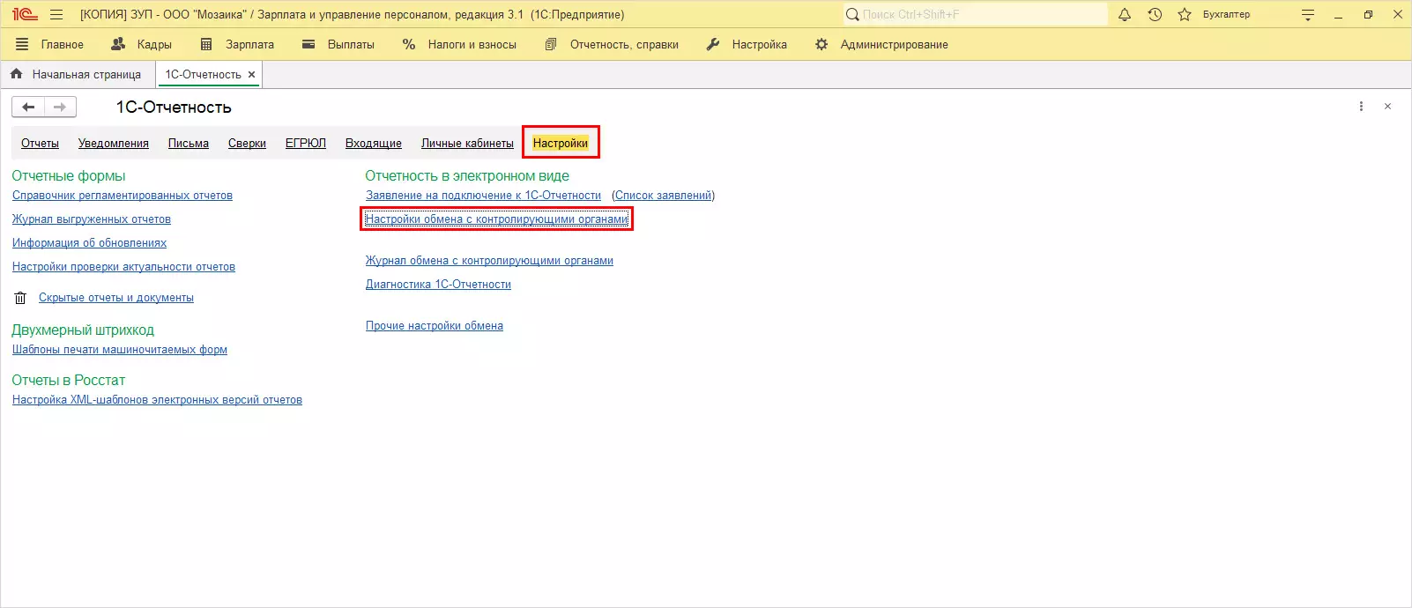Open the Администрирование section
The image size is (1412, 608).
coord(881,44)
